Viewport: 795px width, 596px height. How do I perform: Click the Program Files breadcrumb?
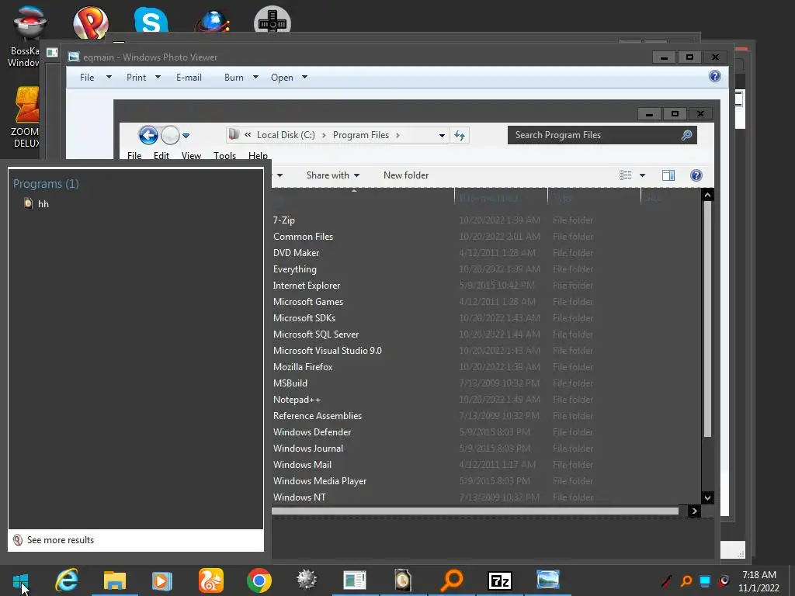[x=360, y=135]
